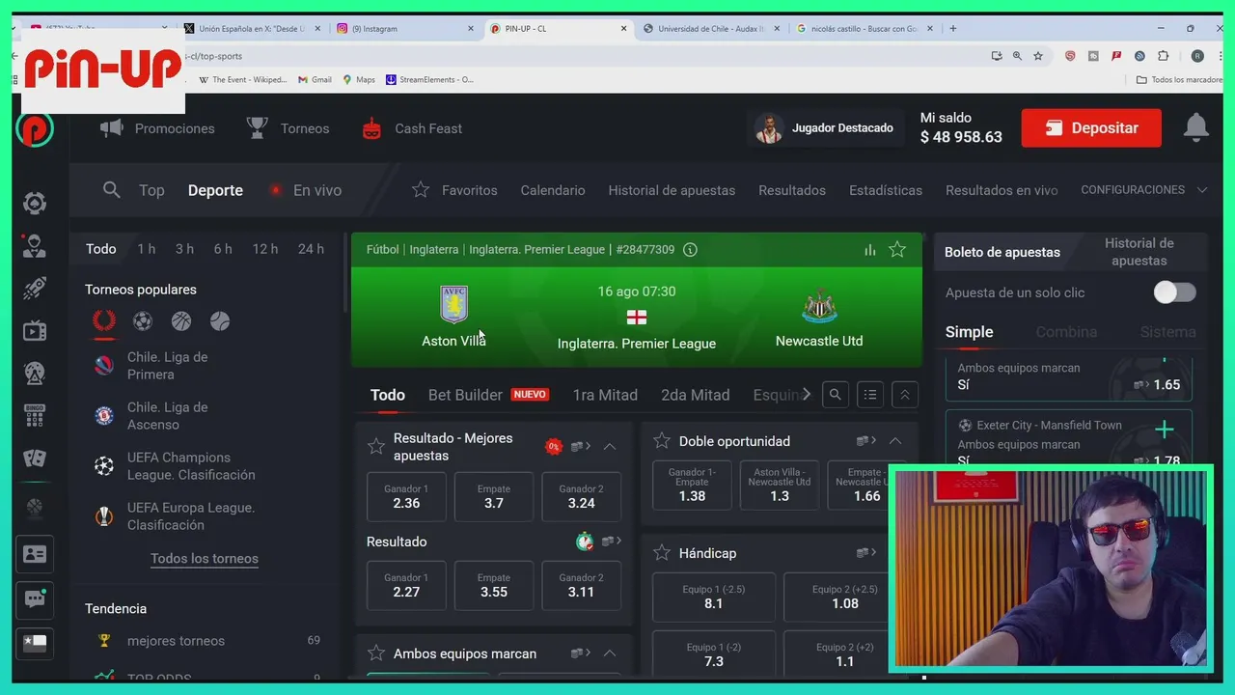This screenshot has width=1235, height=695.
Task: Click the market search magnifier button
Action: 836,394
